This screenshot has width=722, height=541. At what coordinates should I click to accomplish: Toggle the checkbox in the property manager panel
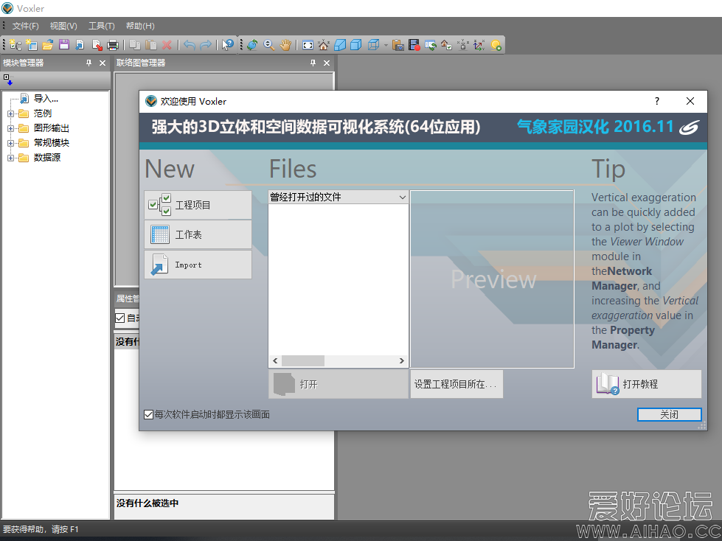(120, 318)
